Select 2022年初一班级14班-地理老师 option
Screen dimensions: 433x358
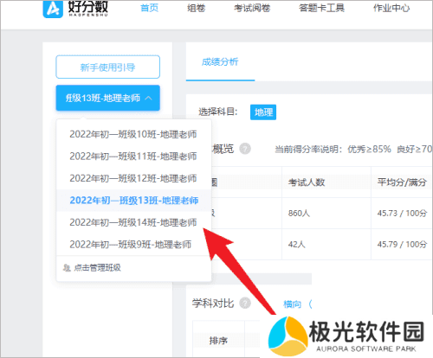[x=133, y=222]
